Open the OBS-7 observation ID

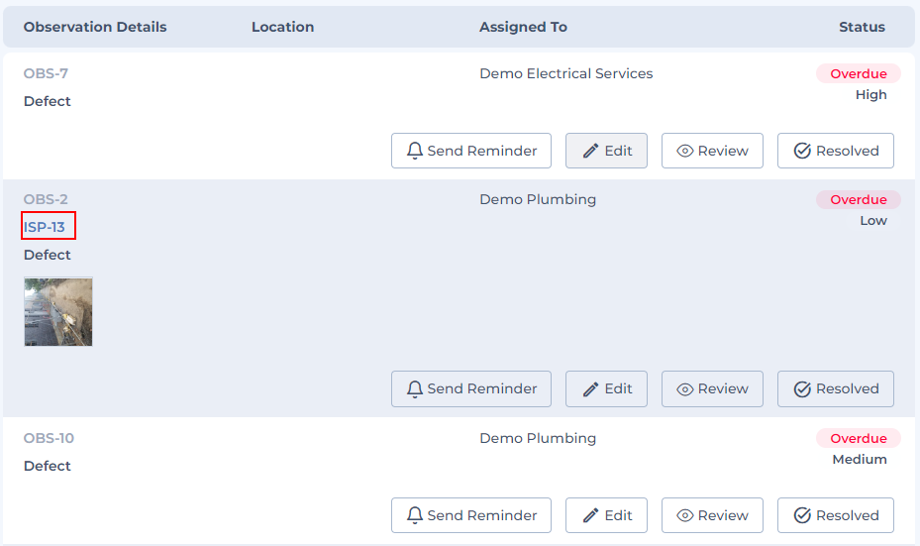pos(46,73)
